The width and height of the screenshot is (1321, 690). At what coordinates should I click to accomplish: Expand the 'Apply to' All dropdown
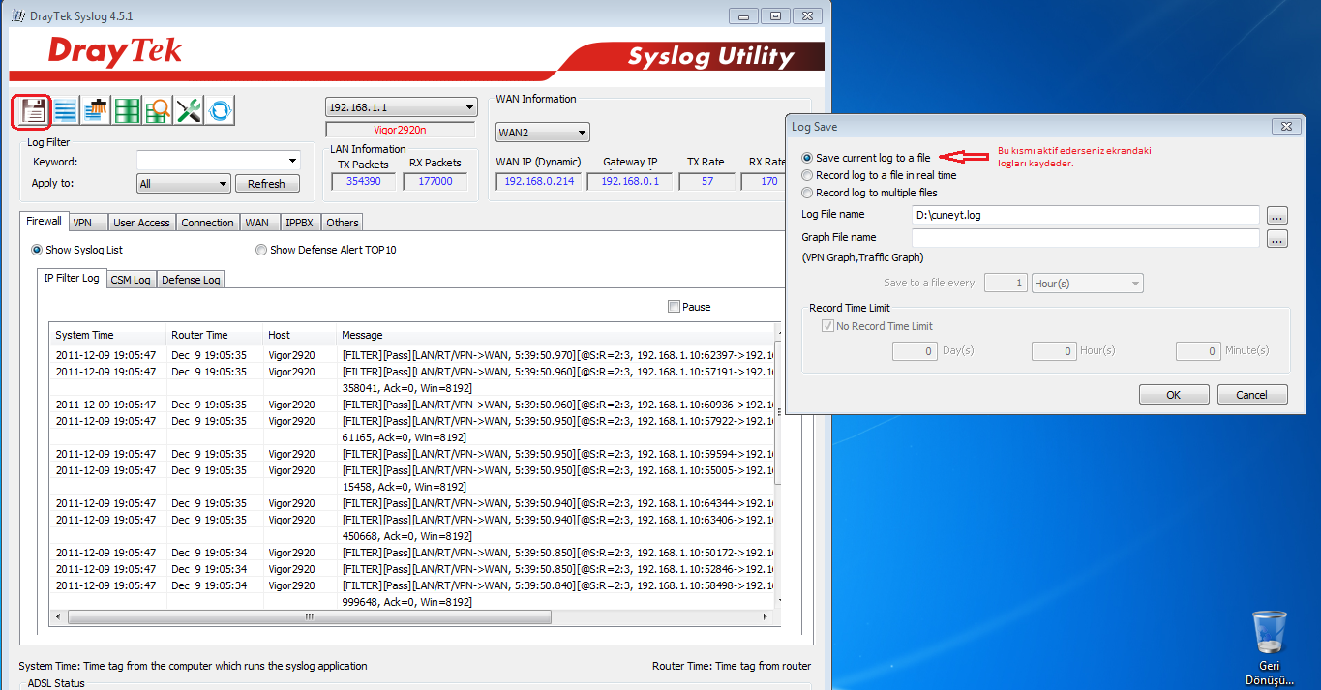click(x=222, y=184)
